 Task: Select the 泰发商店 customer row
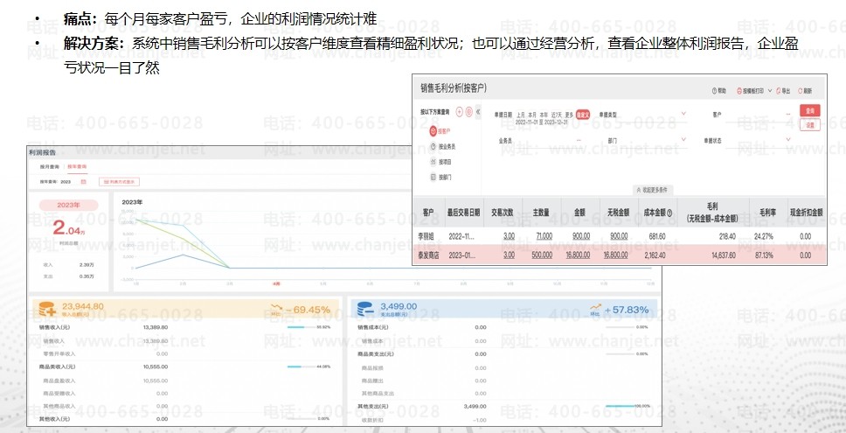tap(428, 255)
